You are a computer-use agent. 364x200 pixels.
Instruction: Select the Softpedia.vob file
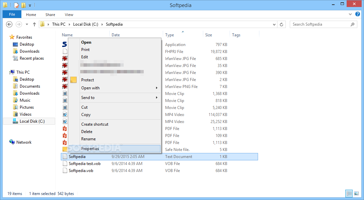click(81, 171)
